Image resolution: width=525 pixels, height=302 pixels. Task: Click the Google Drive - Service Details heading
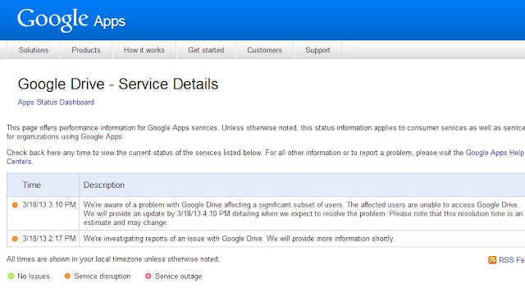click(x=118, y=84)
